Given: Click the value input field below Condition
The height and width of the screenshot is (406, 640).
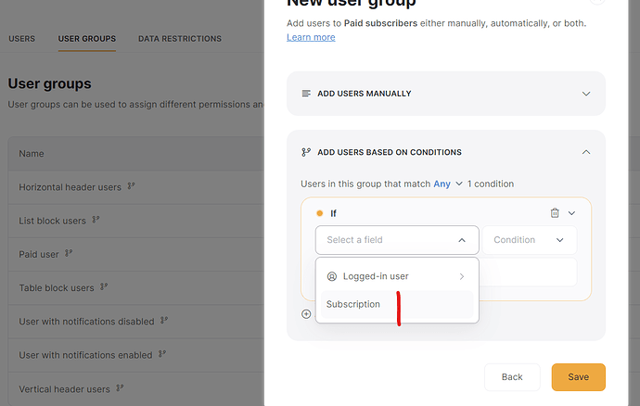Looking at the screenshot, I should coord(528,272).
